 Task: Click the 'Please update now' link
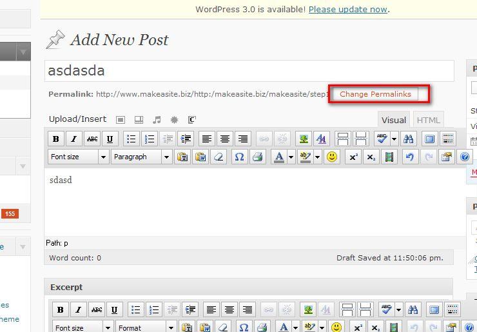pos(347,9)
